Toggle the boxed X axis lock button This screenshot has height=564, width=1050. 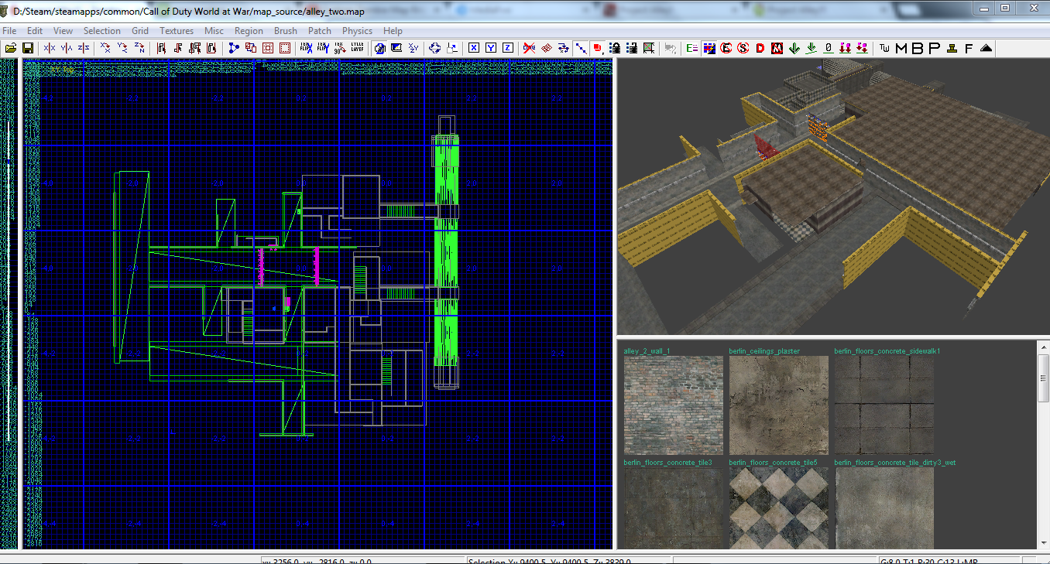(x=472, y=48)
